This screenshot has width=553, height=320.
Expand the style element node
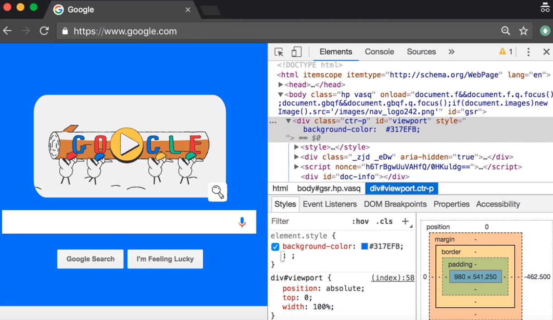click(x=296, y=147)
